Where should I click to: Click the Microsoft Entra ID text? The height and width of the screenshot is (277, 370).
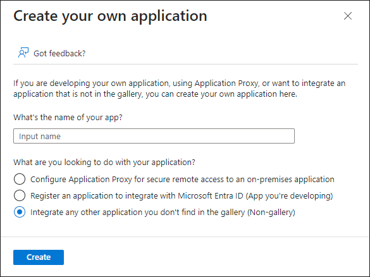211,196
